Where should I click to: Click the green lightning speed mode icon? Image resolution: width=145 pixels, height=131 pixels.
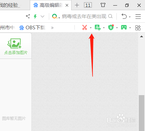coord(35,16)
